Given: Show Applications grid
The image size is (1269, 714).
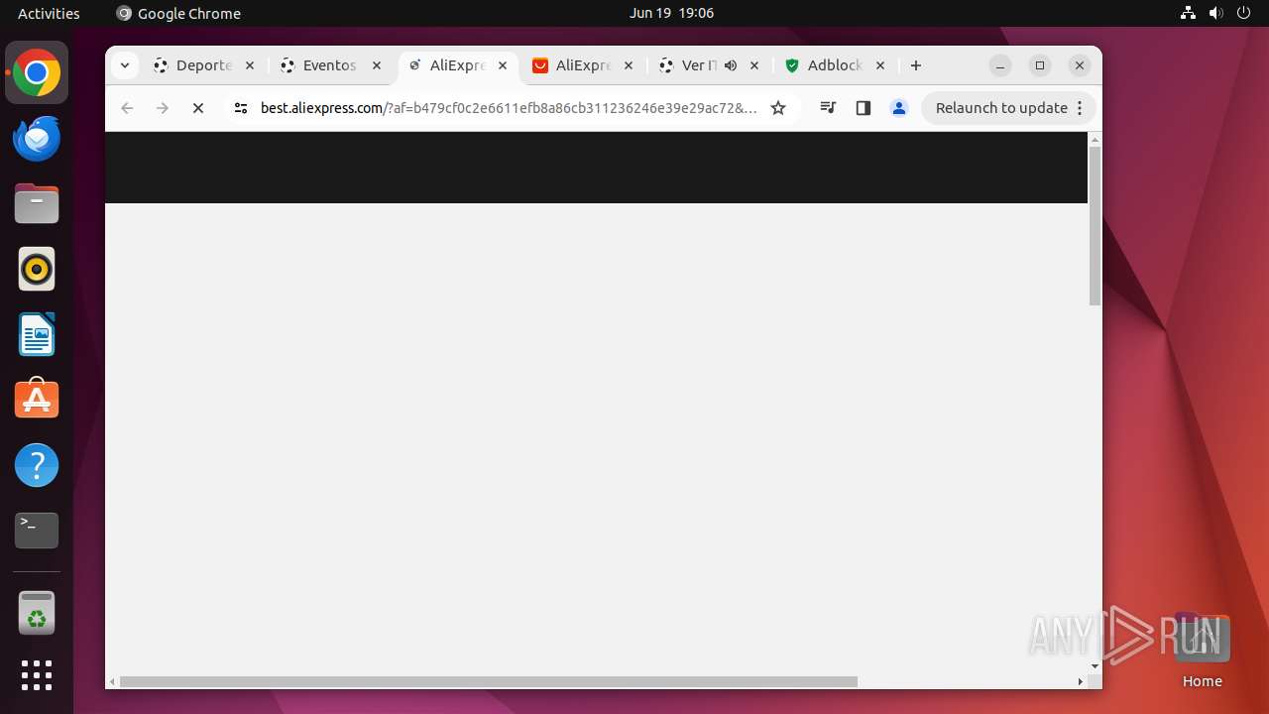Looking at the screenshot, I should coord(37,675).
